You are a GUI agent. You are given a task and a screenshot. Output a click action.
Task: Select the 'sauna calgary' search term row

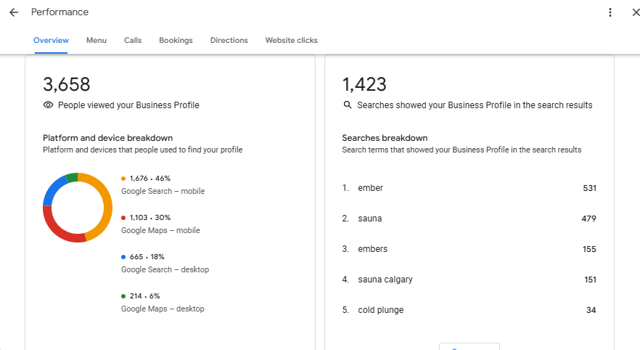click(469, 280)
